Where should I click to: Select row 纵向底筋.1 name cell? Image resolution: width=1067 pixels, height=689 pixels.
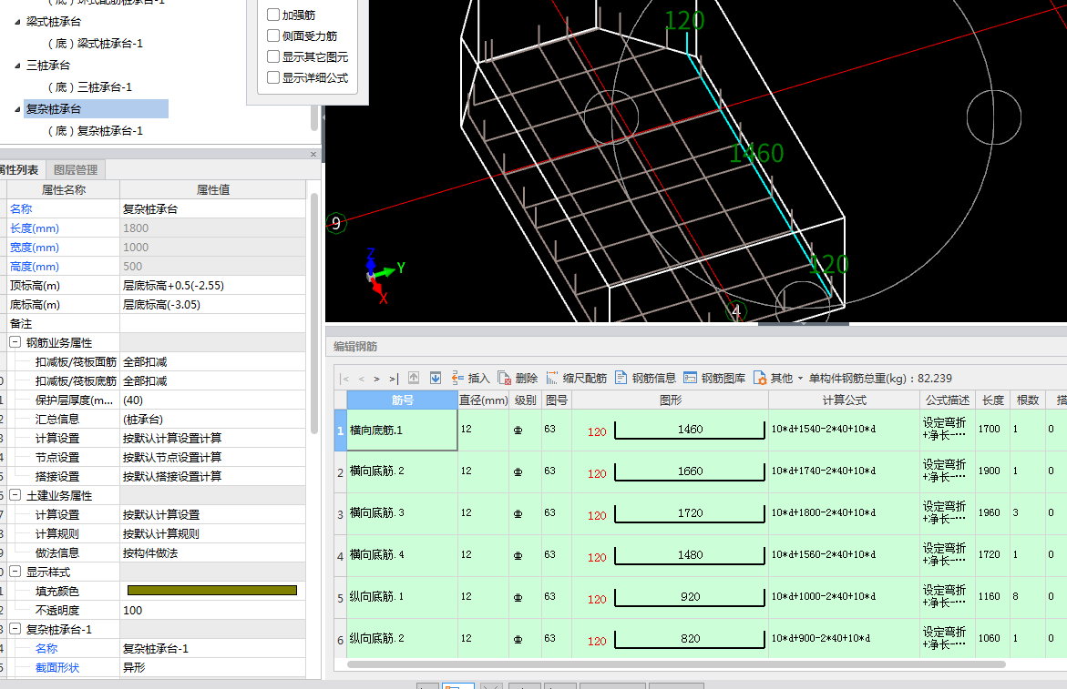click(402, 597)
